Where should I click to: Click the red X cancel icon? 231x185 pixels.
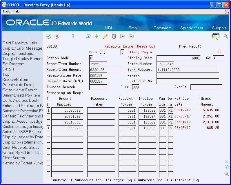coord(57,36)
